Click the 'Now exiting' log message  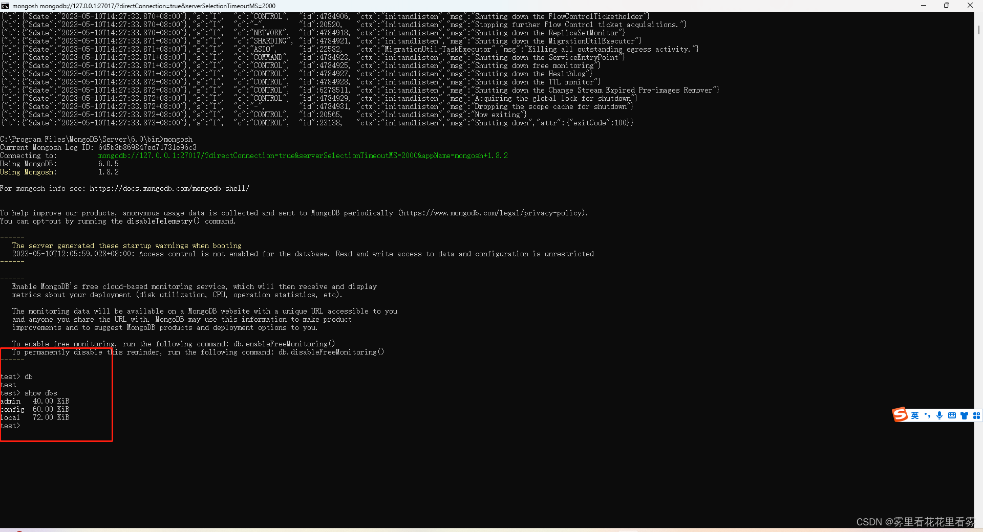[x=500, y=115]
